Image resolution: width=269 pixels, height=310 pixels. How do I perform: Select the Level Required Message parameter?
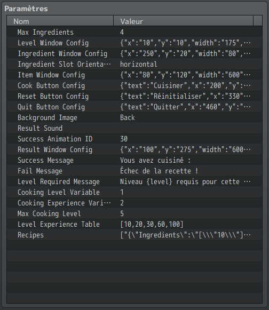pyautogui.click(x=134, y=181)
